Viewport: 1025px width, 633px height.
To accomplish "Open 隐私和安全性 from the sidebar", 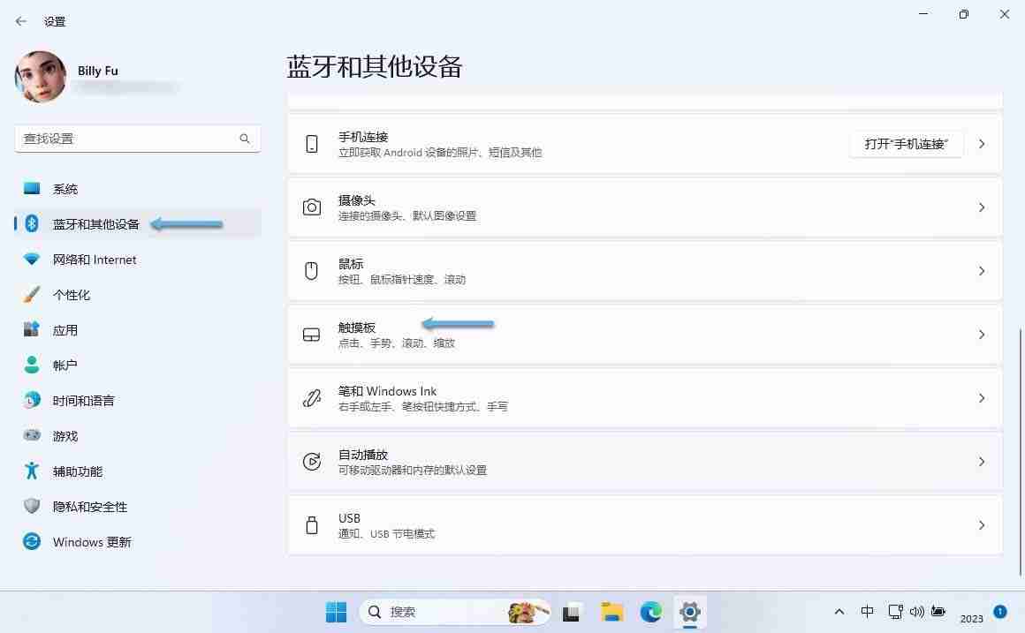I will click(88, 506).
